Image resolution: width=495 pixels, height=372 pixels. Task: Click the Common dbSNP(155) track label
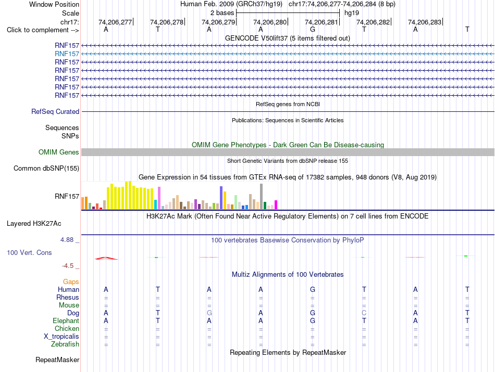tap(46, 169)
